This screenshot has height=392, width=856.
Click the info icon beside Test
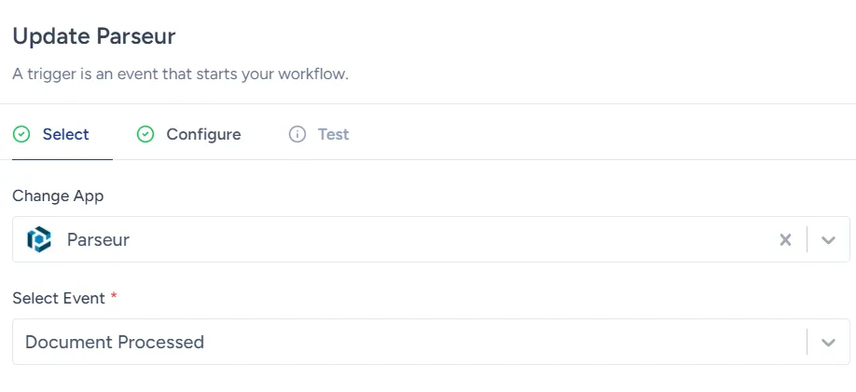tap(297, 135)
